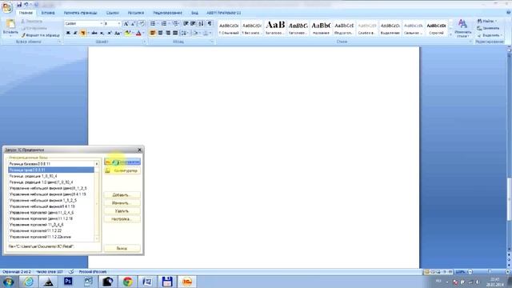Open the font name dropdown
This screenshot has width=512, height=288.
point(101,24)
